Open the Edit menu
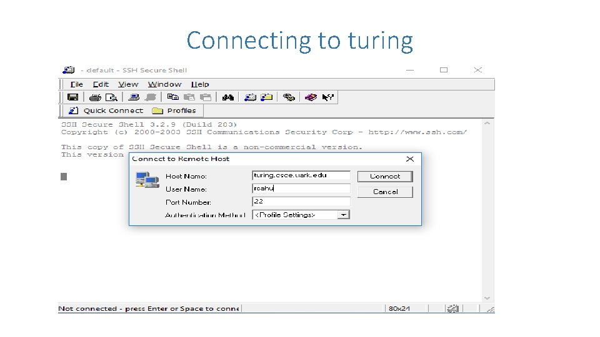 point(101,84)
